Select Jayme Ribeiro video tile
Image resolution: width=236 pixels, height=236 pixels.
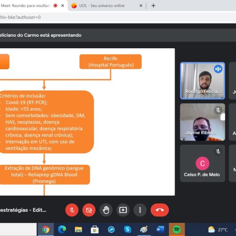(202, 122)
